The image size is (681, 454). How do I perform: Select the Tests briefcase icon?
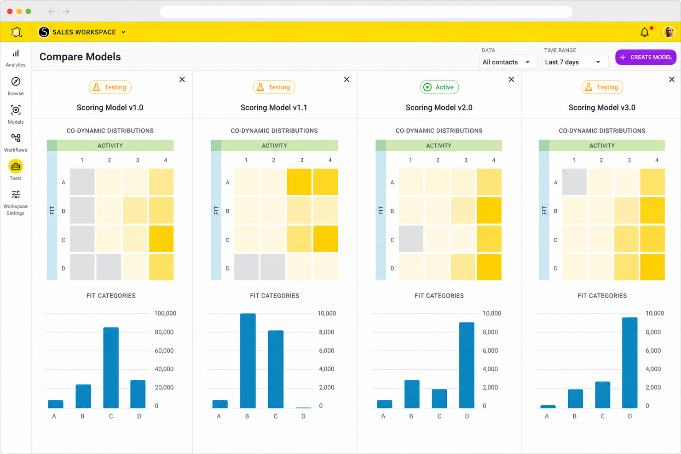tap(16, 167)
